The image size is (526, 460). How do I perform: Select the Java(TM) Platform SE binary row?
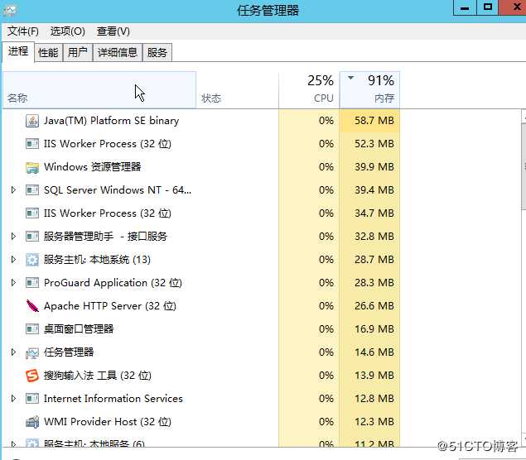(x=201, y=121)
